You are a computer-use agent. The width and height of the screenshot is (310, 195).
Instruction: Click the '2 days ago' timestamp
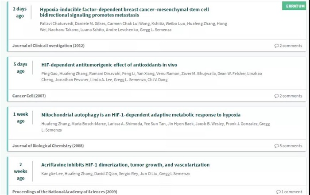pyautogui.click(x=20, y=12)
